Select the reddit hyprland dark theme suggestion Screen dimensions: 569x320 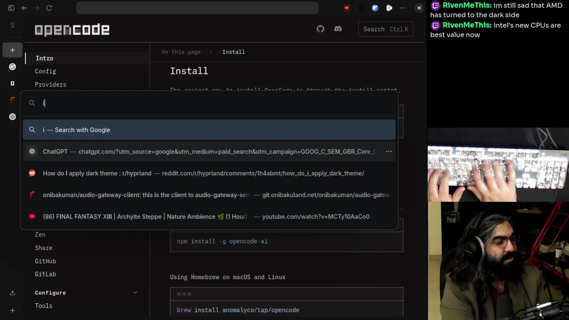pos(209,173)
